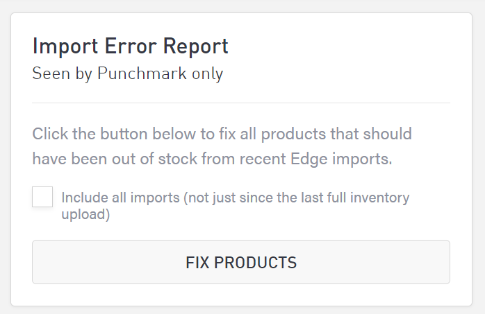Enable the Include all imports checkbox
The width and height of the screenshot is (485, 314).
pos(42,197)
